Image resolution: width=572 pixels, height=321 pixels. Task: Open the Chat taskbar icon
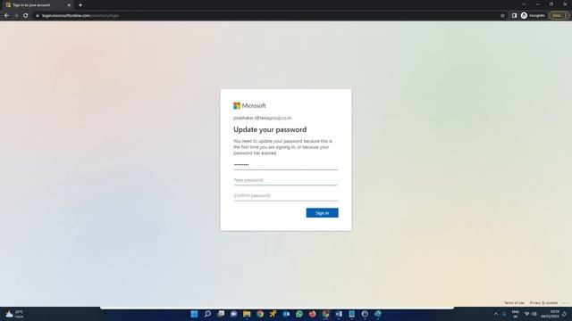pos(234,314)
